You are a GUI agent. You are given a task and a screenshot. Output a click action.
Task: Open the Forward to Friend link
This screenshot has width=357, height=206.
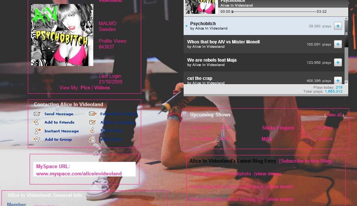point(119,114)
